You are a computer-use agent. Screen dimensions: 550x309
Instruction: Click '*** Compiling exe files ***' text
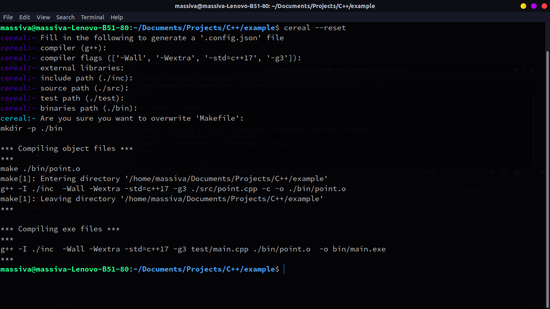[60, 229]
